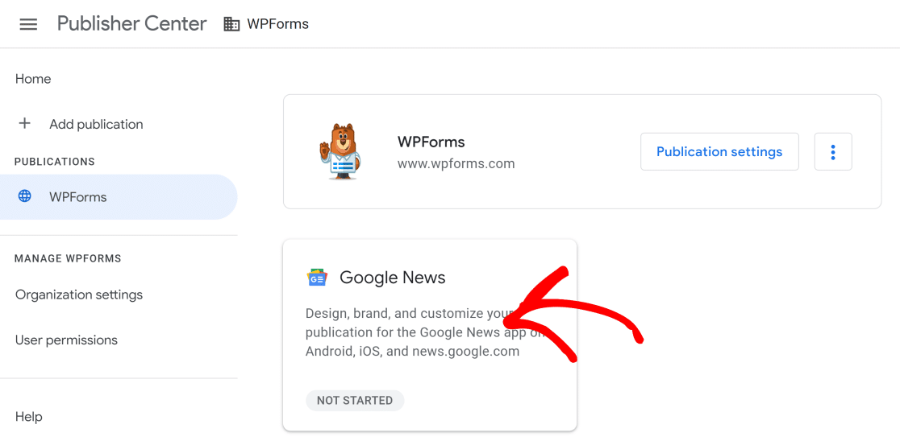900x445 pixels.
Task: Click the Publication settings button
Action: [719, 152]
